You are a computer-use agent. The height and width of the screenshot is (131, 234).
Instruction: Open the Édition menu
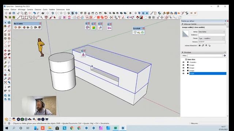tap(14, 9)
